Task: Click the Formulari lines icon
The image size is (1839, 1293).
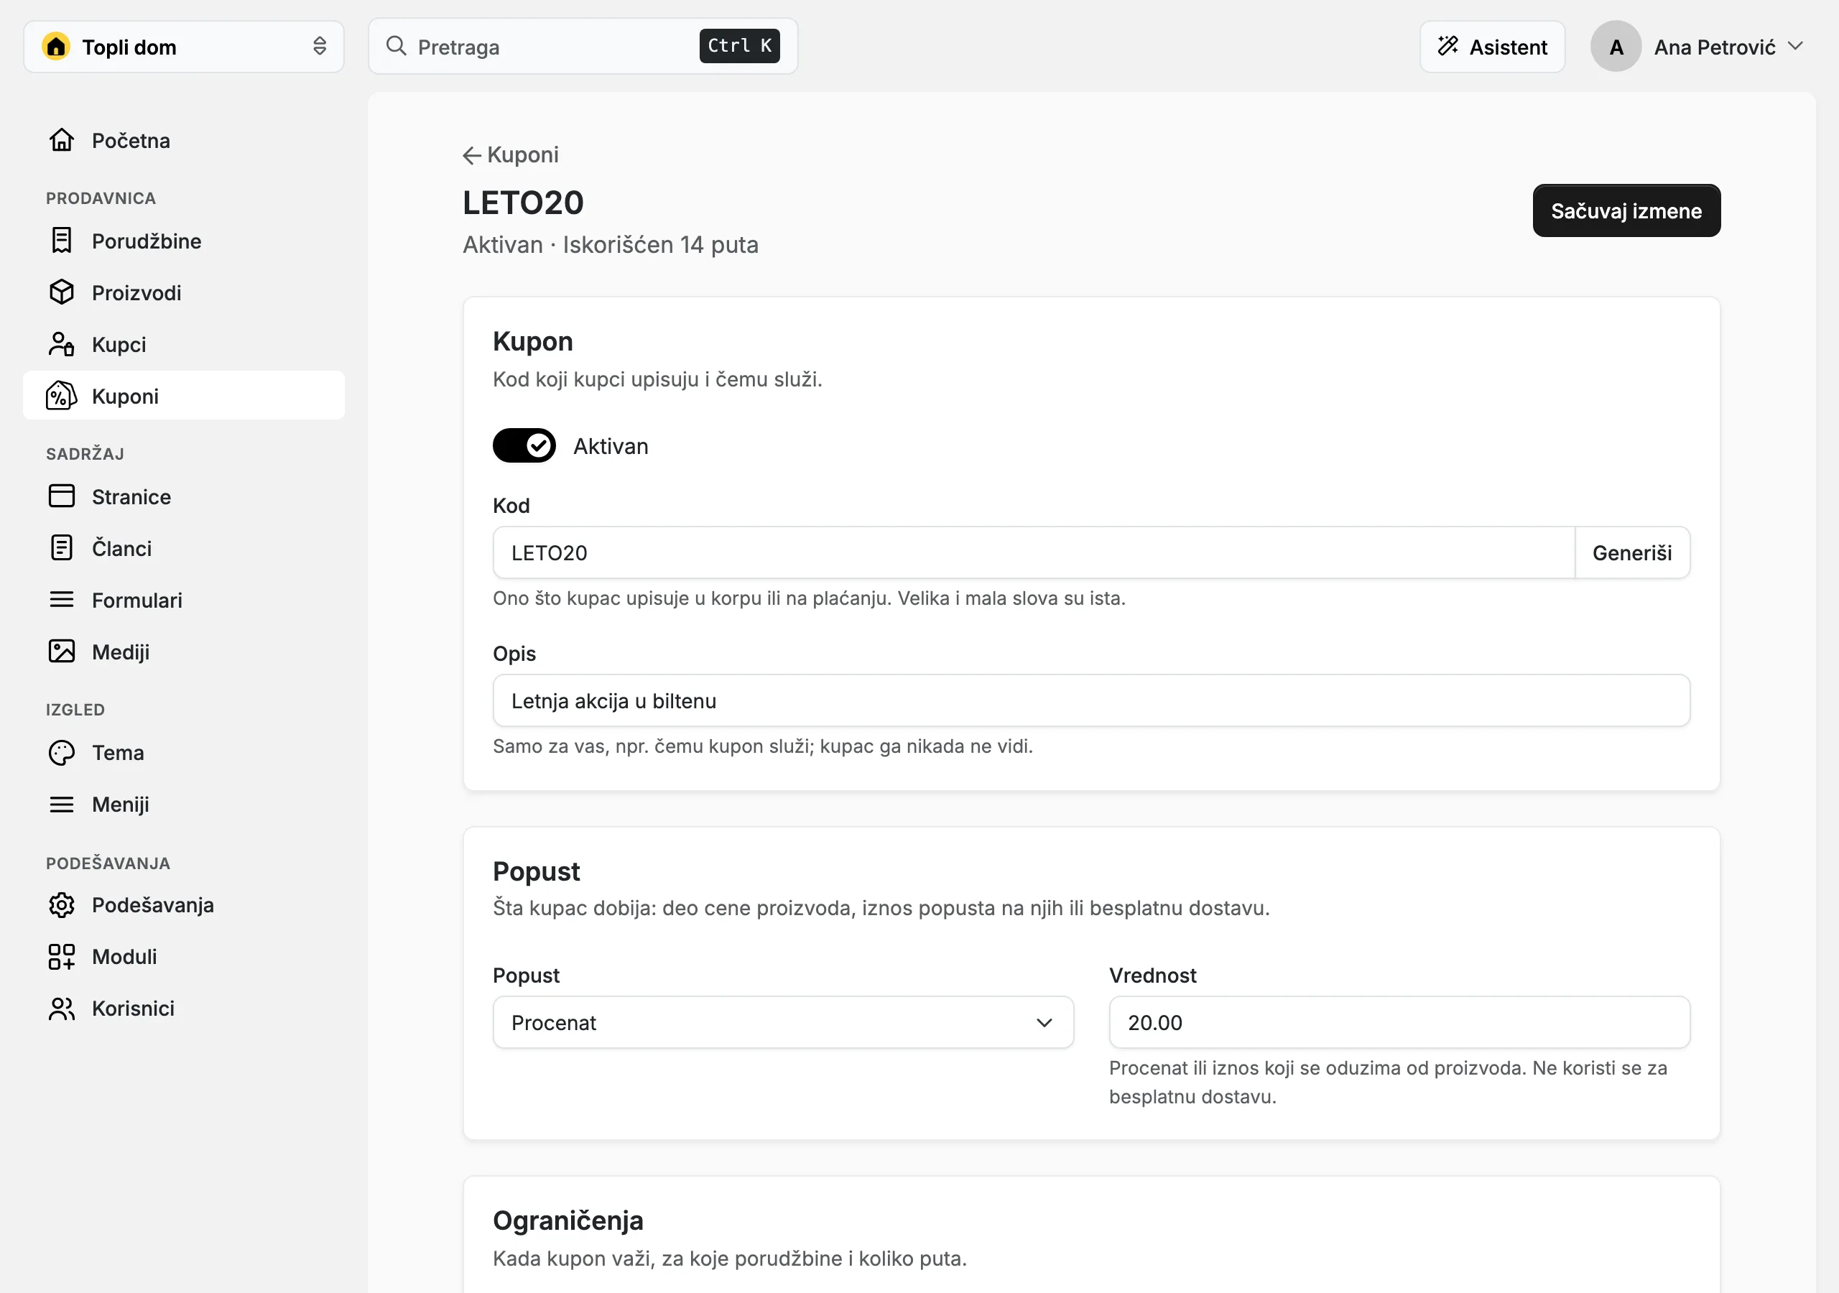Action: [62, 599]
